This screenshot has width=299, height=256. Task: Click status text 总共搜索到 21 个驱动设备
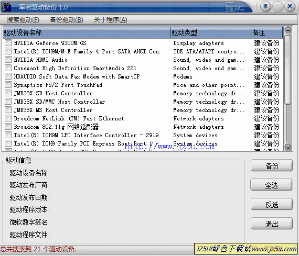coord(38,249)
